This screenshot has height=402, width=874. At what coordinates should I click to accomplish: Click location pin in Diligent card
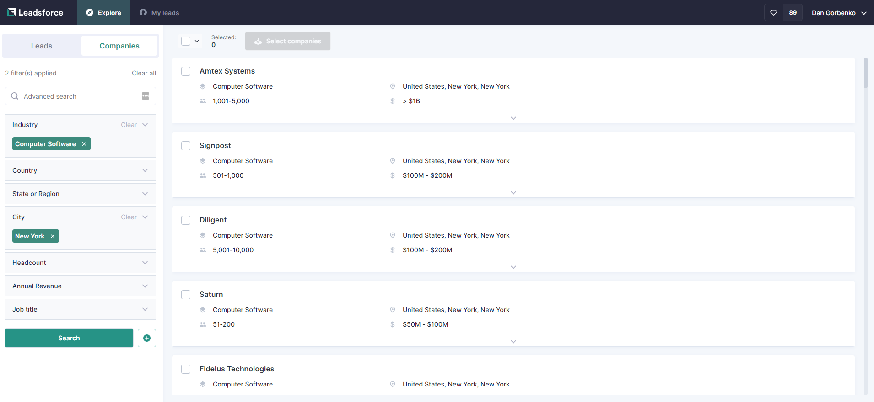pyautogui.click(x=393, y=235)
